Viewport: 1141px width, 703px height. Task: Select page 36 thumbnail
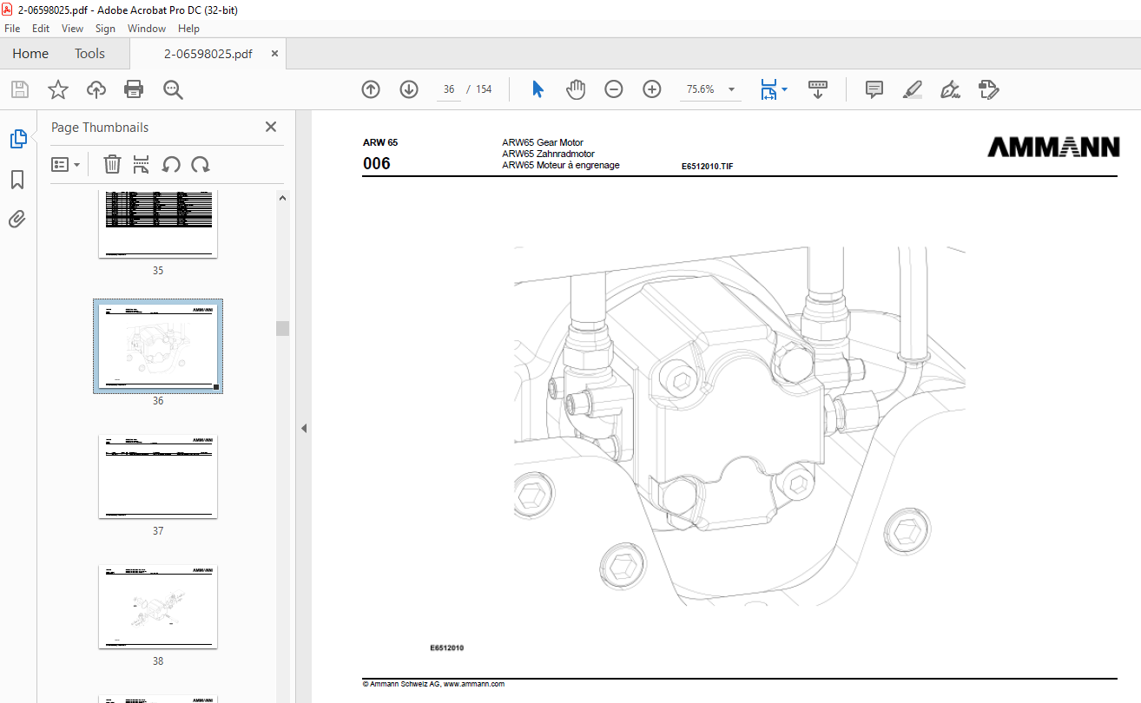click(158, 346)
